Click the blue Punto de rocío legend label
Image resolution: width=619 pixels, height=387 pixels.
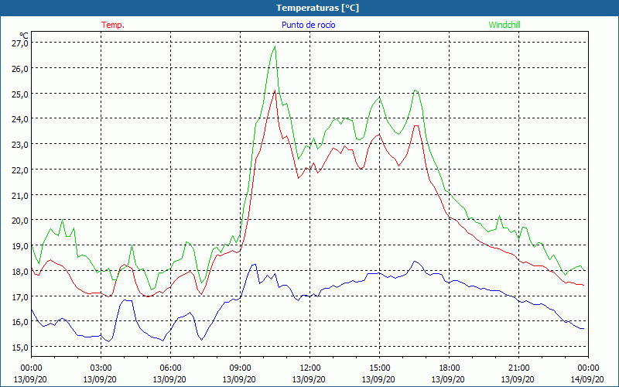point(308,25)
